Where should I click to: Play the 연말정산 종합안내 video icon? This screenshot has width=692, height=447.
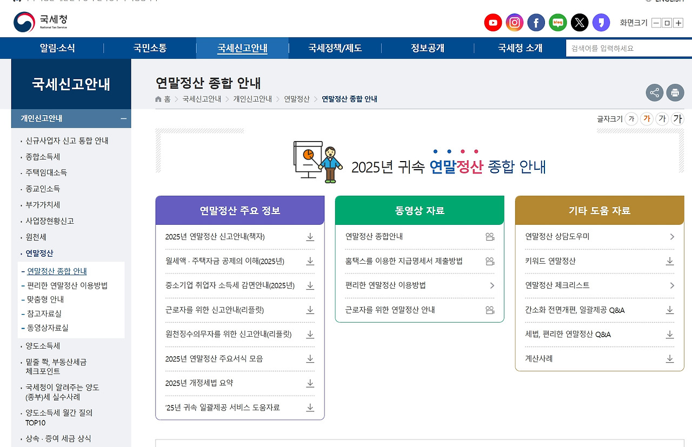pyautogui.click(x=489, y=236)
